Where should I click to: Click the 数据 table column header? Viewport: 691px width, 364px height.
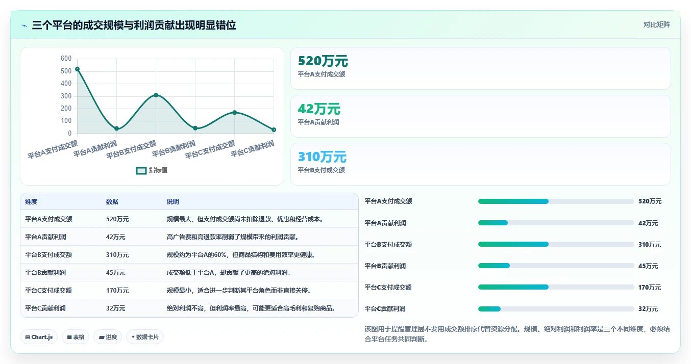click(112, 202)
